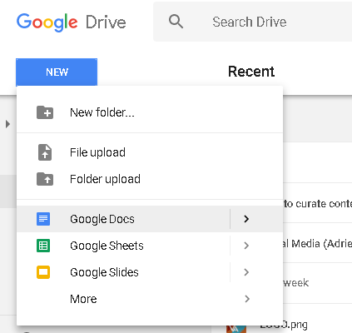Click the Folder upload icon

point(45,179)
